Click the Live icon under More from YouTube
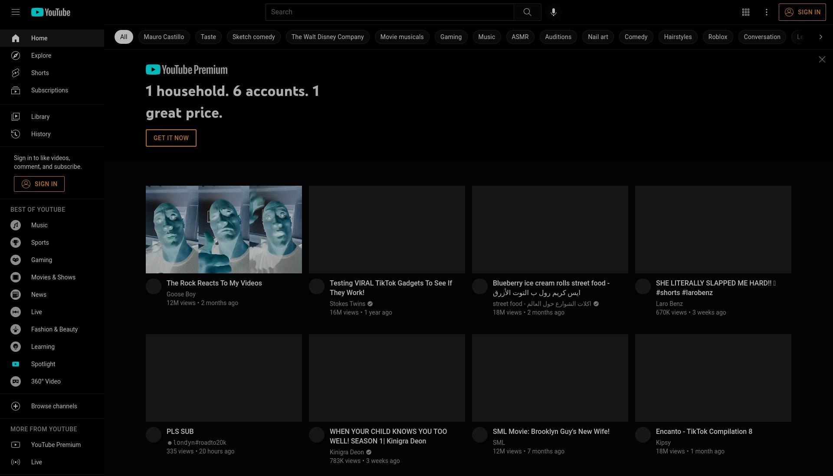Screen dimensions: 833x476 tap(16, 462)
